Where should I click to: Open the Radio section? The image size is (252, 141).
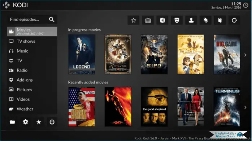click(x=32, y=70)
